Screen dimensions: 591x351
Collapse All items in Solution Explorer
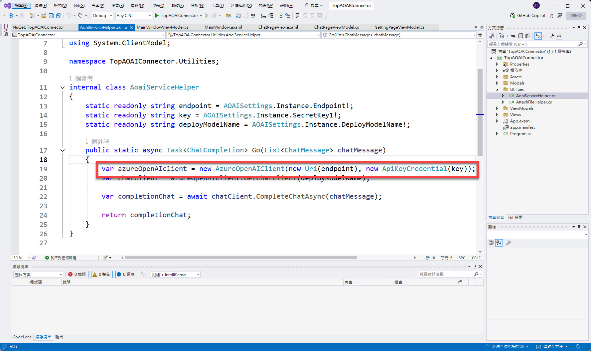coord(520,36)
